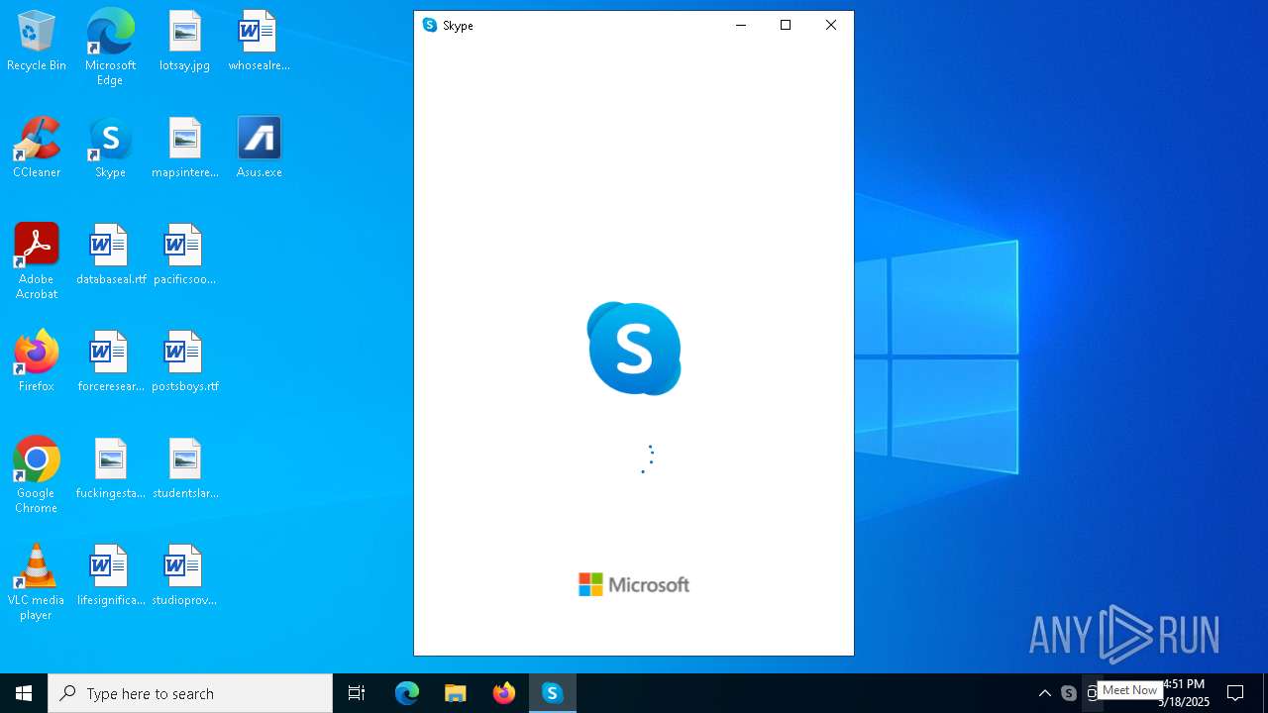The image size is (1268, 713).
Task: Open VLC media player shortcut
Action: pos(37,582)
